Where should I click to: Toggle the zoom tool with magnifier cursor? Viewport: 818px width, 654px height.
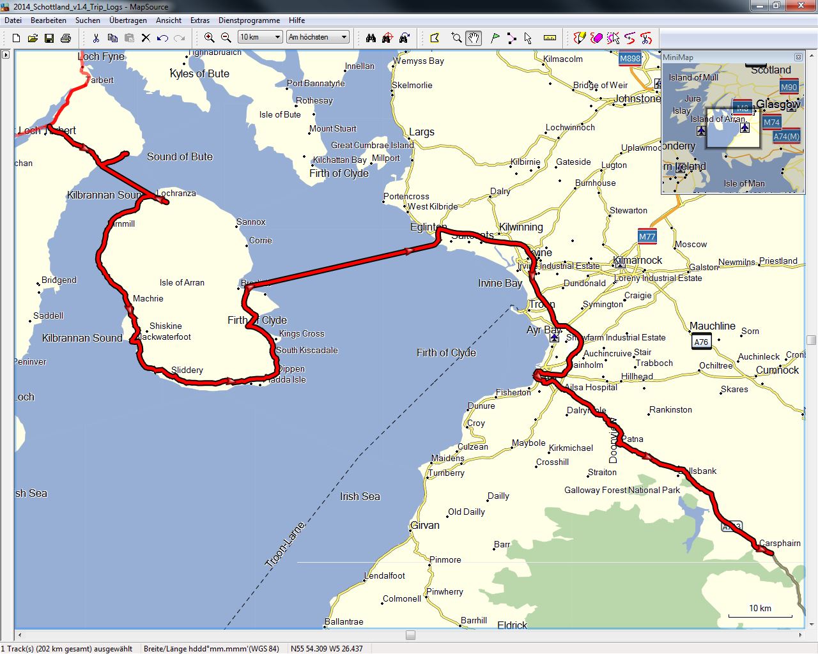click(x=456, y=38)
